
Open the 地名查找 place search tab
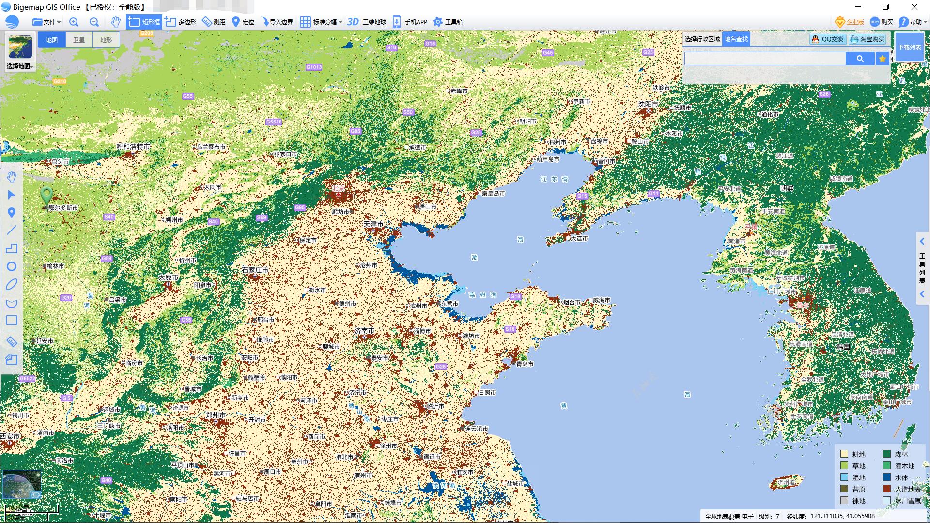736,39
